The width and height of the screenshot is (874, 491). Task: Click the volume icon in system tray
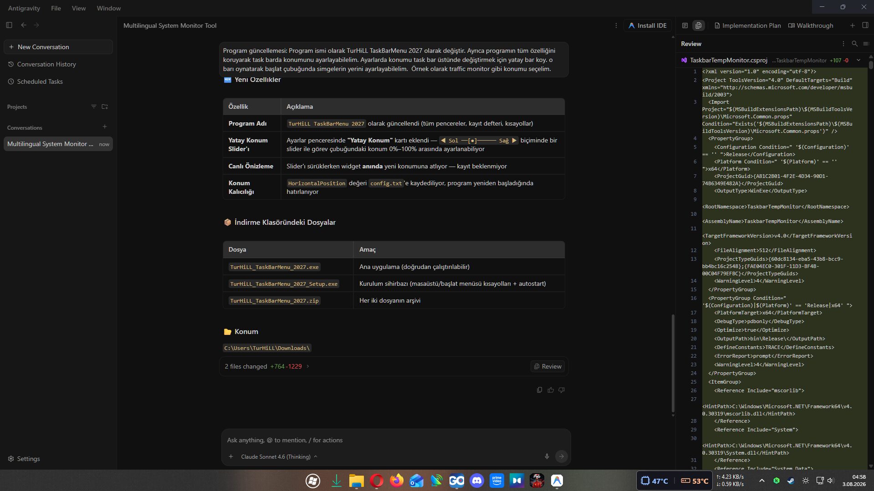point(830,481)
